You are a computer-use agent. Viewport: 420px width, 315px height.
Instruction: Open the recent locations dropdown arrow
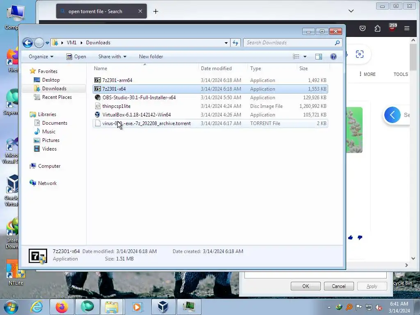click(48, 43)
